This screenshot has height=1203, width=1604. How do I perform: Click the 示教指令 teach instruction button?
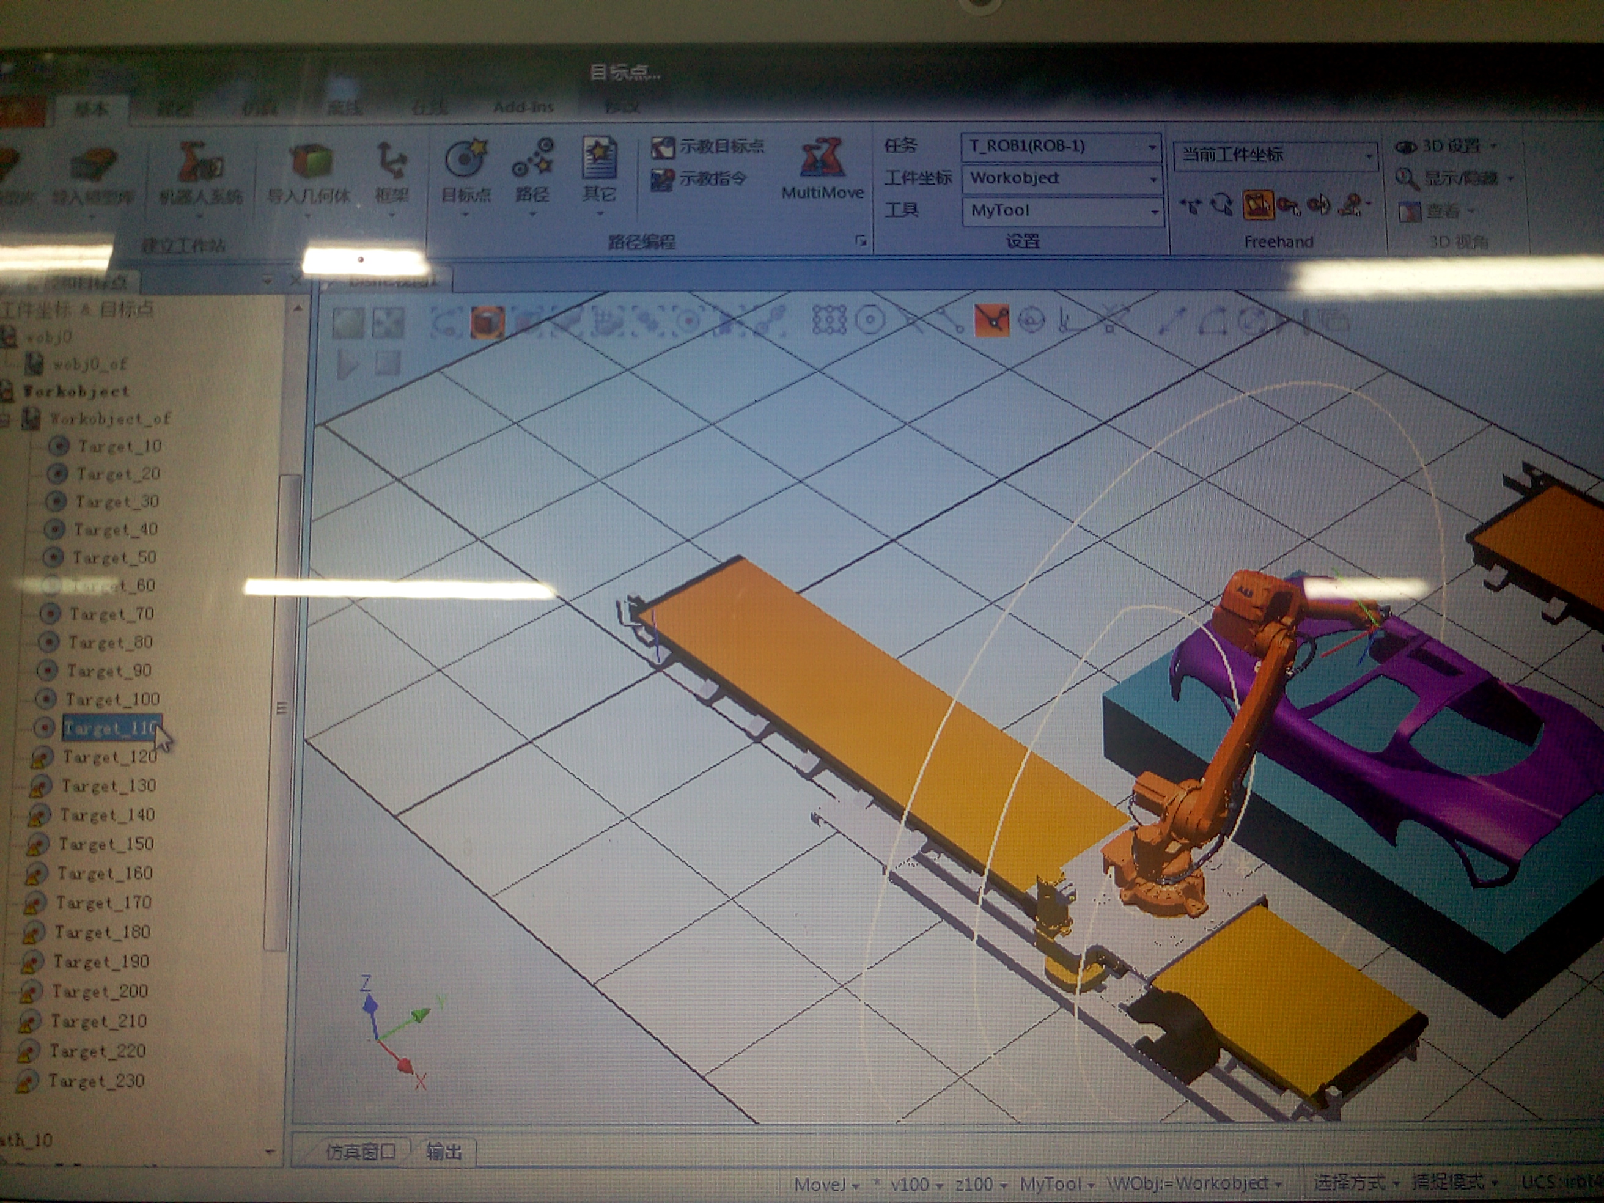coord(699,179)
